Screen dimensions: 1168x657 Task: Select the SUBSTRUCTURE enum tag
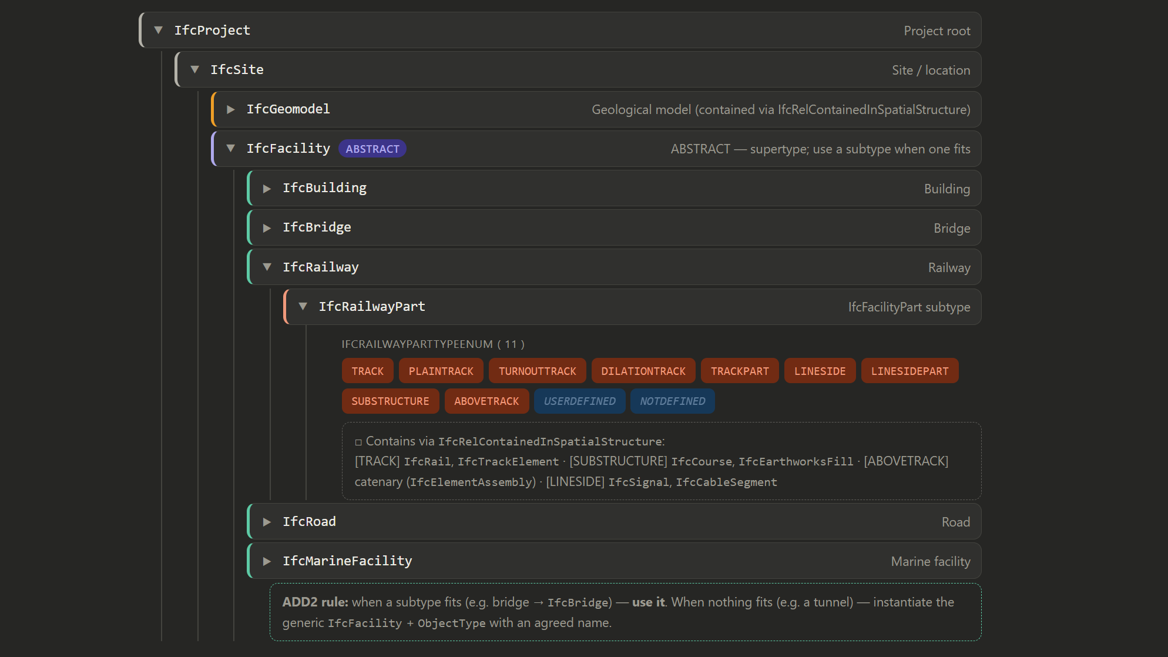[x=391, y=401]
